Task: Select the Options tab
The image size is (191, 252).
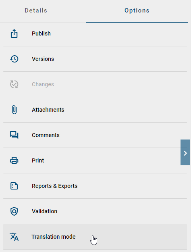Action: (137, 10)
